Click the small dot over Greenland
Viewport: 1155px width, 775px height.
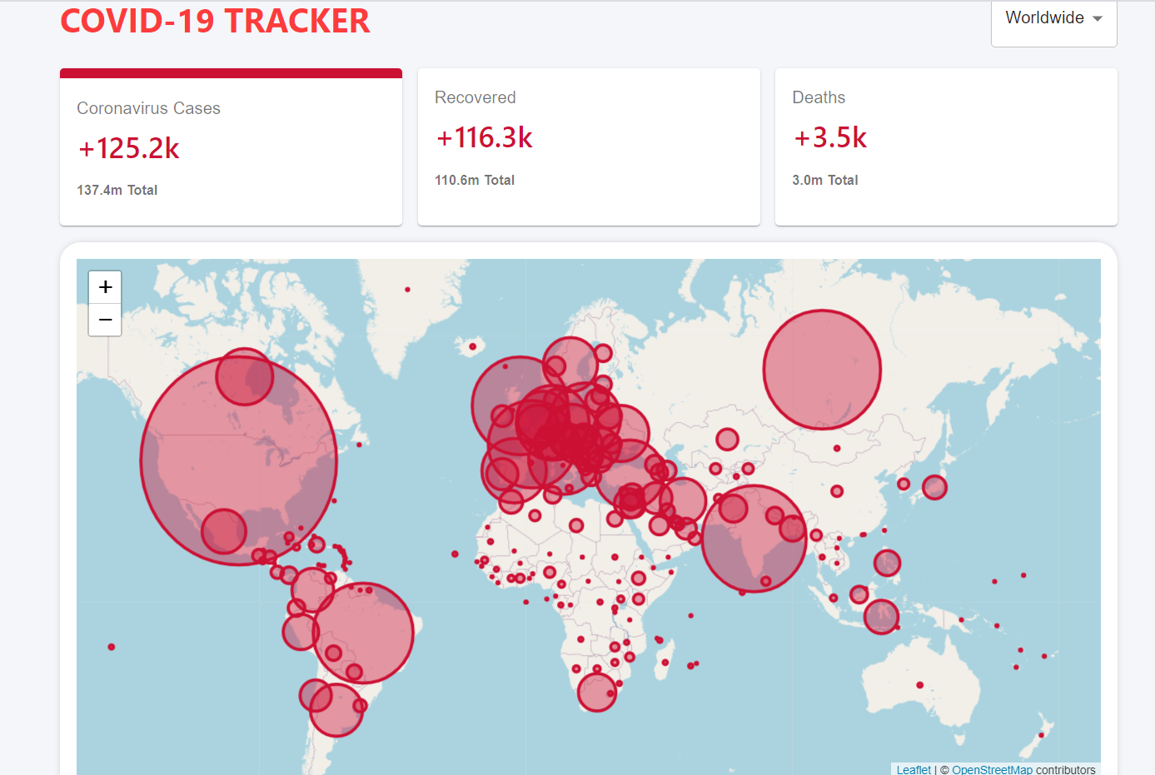407,290
